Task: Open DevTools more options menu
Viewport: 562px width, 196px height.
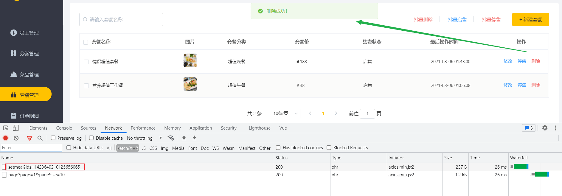Action: (555, 128)
